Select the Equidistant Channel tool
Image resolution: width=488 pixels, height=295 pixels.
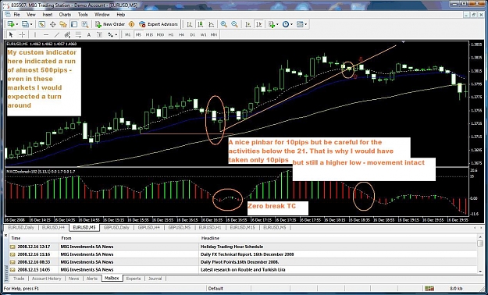tap(67, 35)
